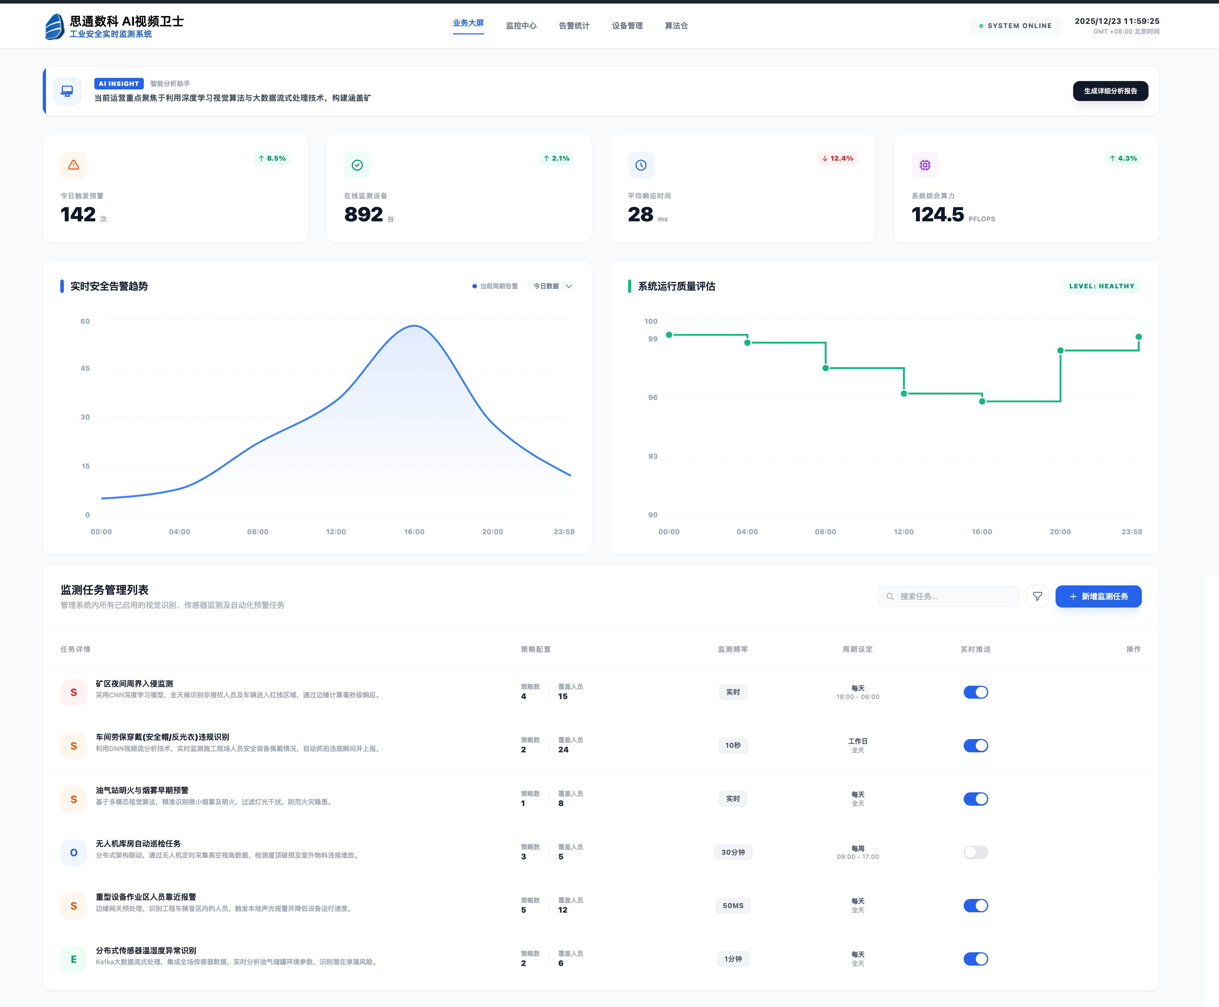This screenshot has height=1007, width=1219.
Task: Click the filter funnel icon
Action: coord(1037,596)
